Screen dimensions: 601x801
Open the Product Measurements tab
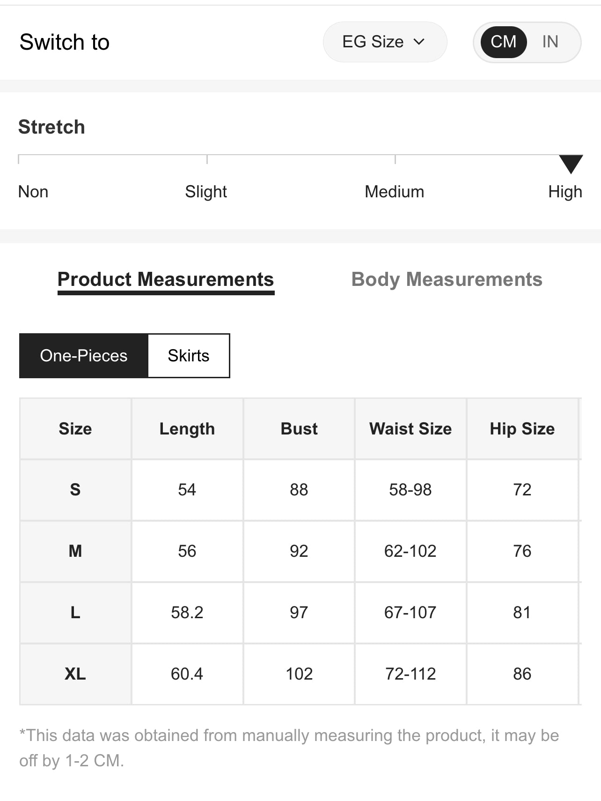pyautogui.click(x=166, y=280)
